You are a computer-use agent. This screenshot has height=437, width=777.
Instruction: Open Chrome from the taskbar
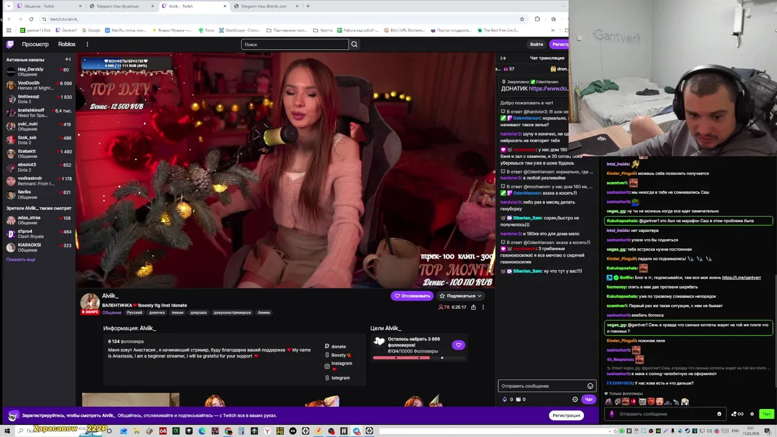coord(228,431)
